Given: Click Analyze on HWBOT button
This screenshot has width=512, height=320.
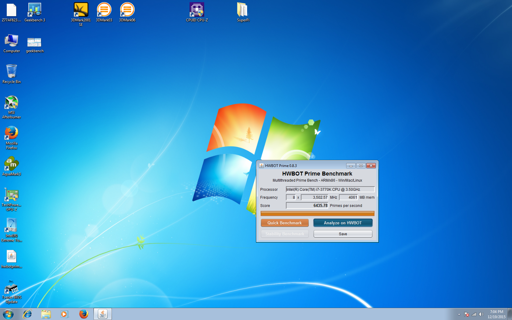Looking at the screenshot, I should click(343, 223).
